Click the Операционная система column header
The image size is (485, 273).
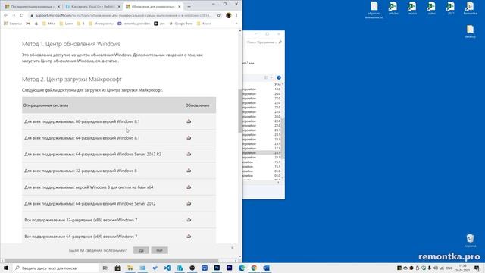45,105
